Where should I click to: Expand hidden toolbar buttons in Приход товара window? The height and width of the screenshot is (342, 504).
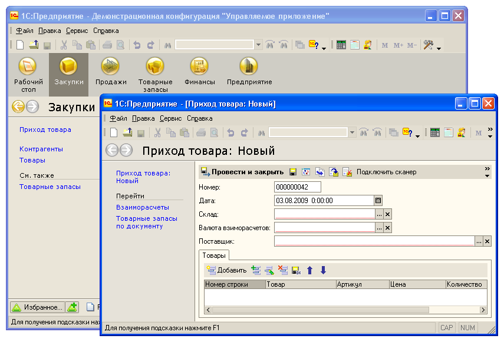click(x=490, y=132)
